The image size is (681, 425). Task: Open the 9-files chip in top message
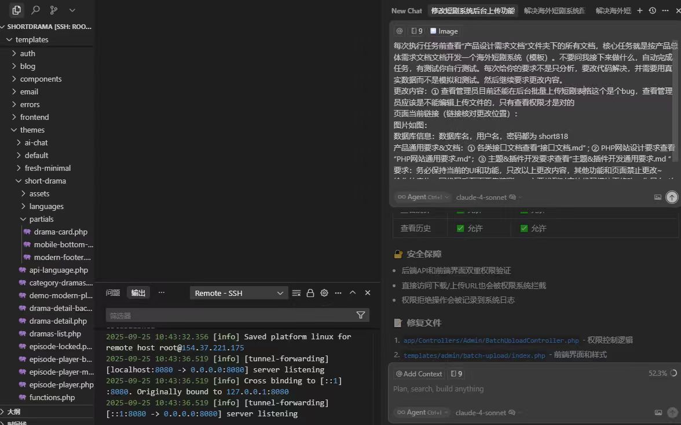(417, 31)
